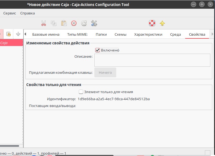Viewport: 215px width, 156px height.
Task: Switch to the Характеристики tab
Action: pyautogui.click(x=148, y=34)
